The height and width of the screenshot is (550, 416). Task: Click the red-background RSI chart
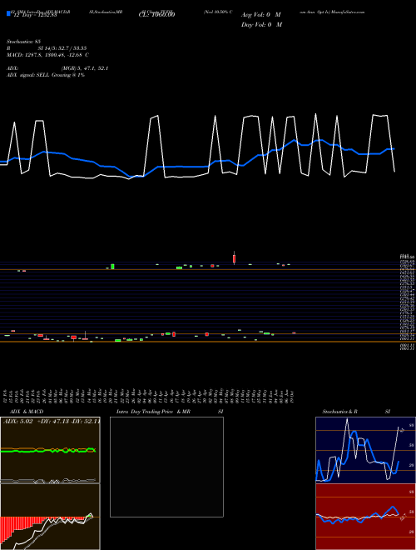click(x=365, y=517)
